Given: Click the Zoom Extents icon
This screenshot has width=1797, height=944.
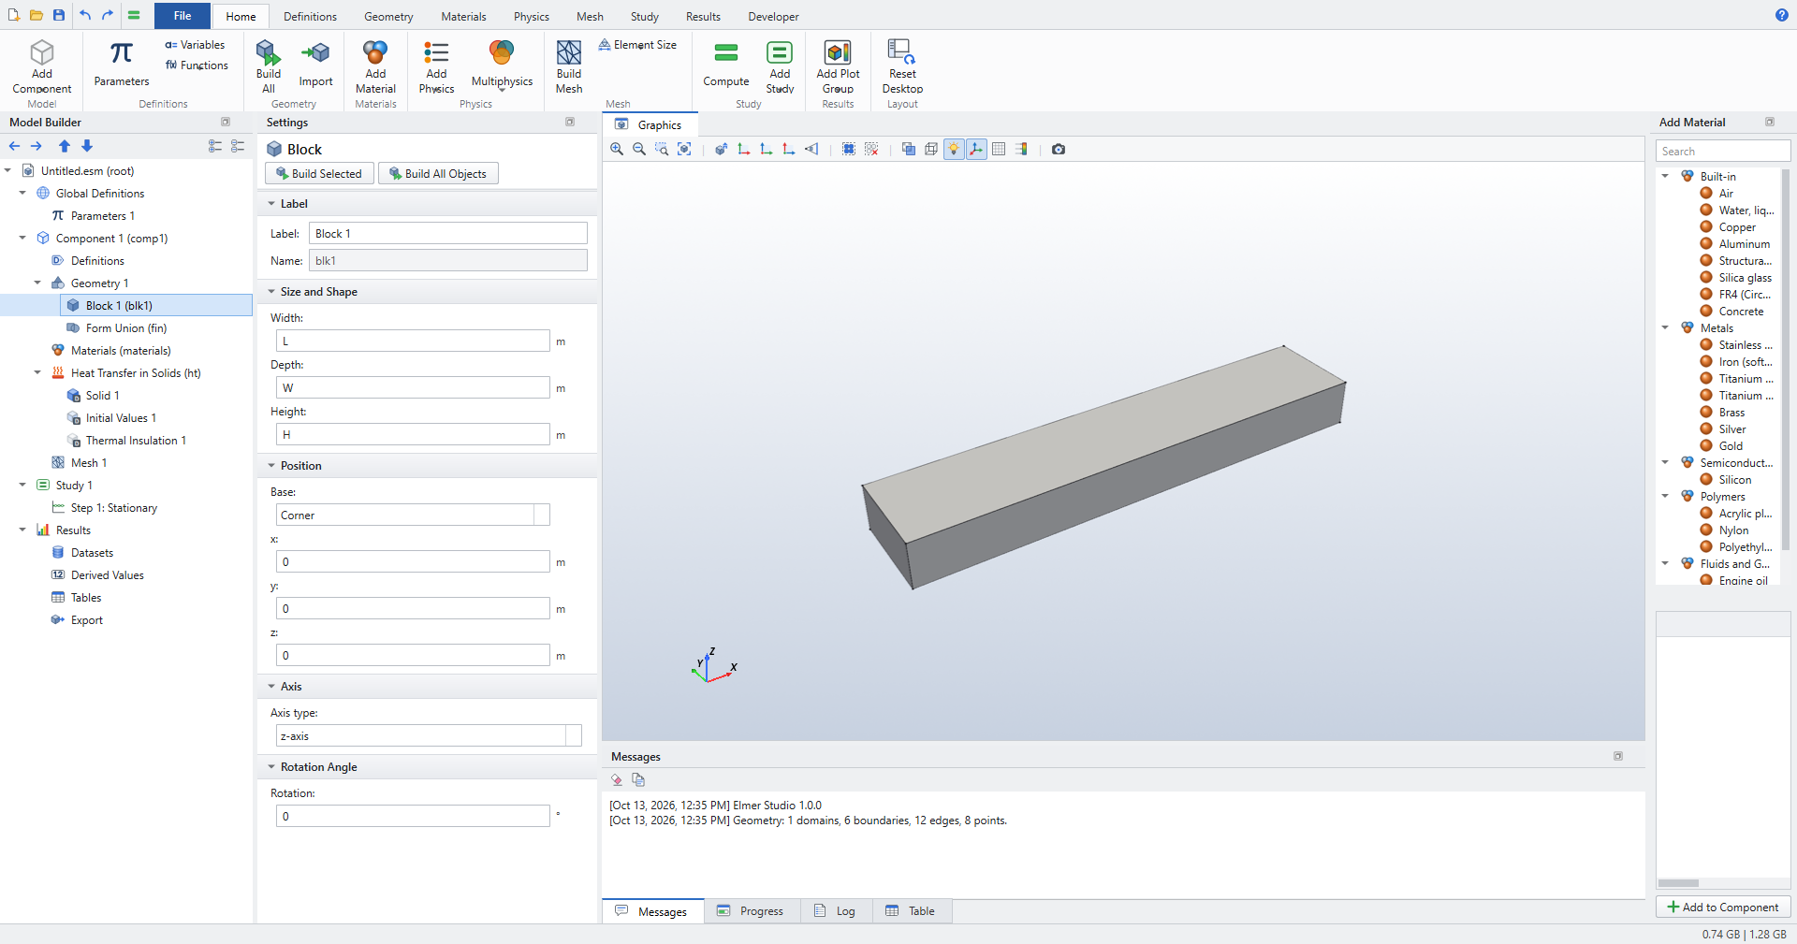Looking at the screenshot, I should (x=684, y=149).
